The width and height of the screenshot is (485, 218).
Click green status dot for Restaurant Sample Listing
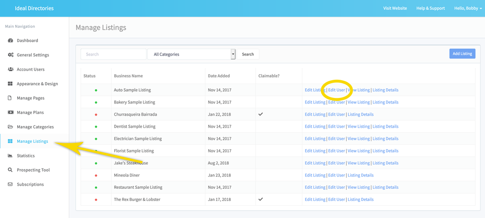coord(96,187)
